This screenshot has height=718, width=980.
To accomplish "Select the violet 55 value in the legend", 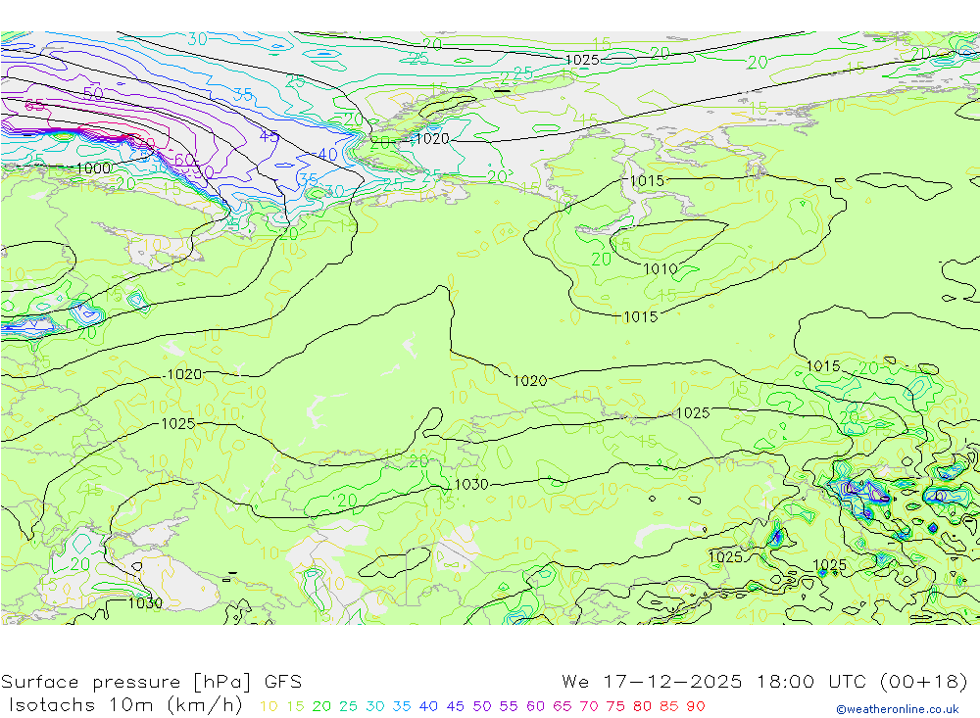I will click(509, 707).
